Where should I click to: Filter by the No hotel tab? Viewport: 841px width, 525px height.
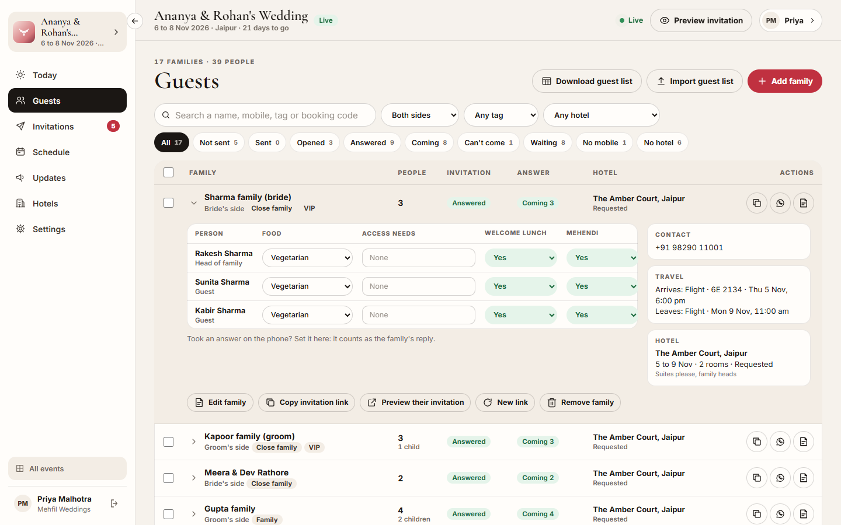663,142
